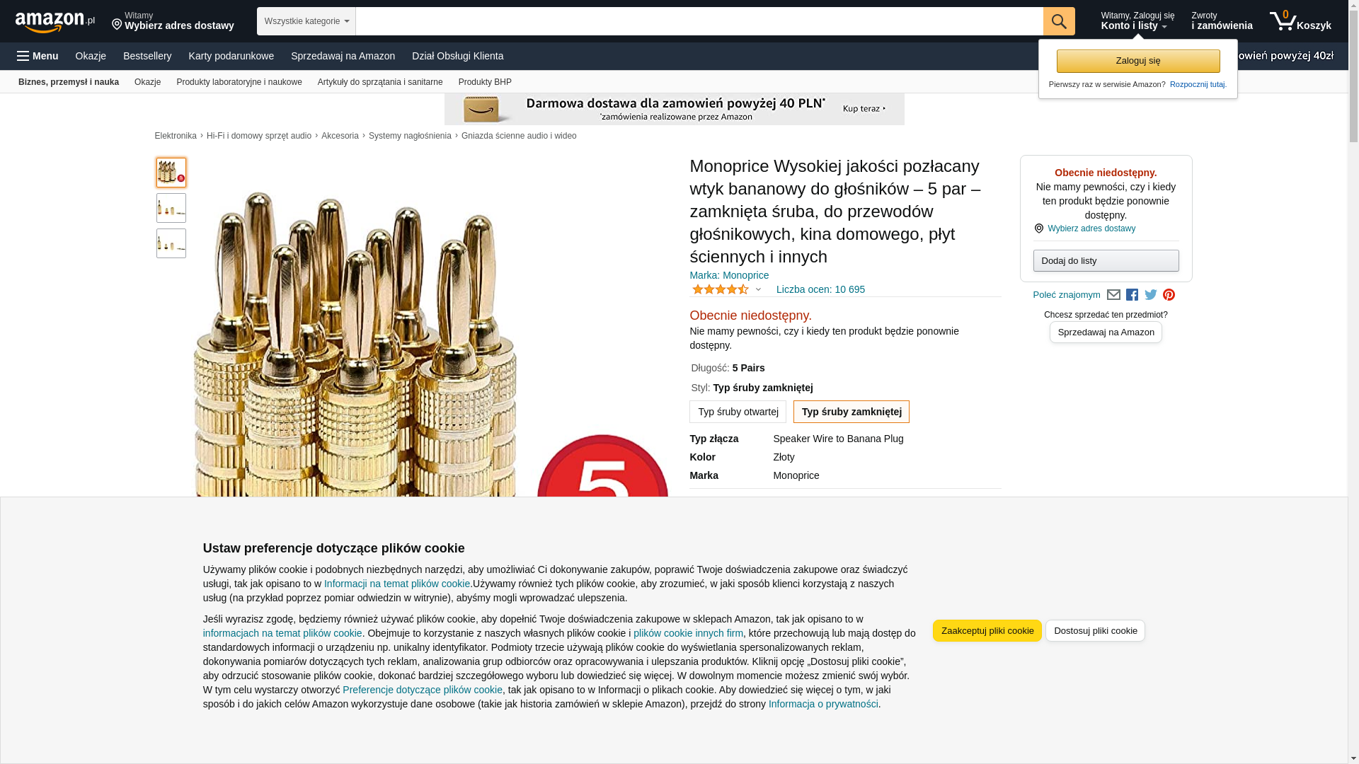
Task: Select the second product thumbnail
Action: 171,208
